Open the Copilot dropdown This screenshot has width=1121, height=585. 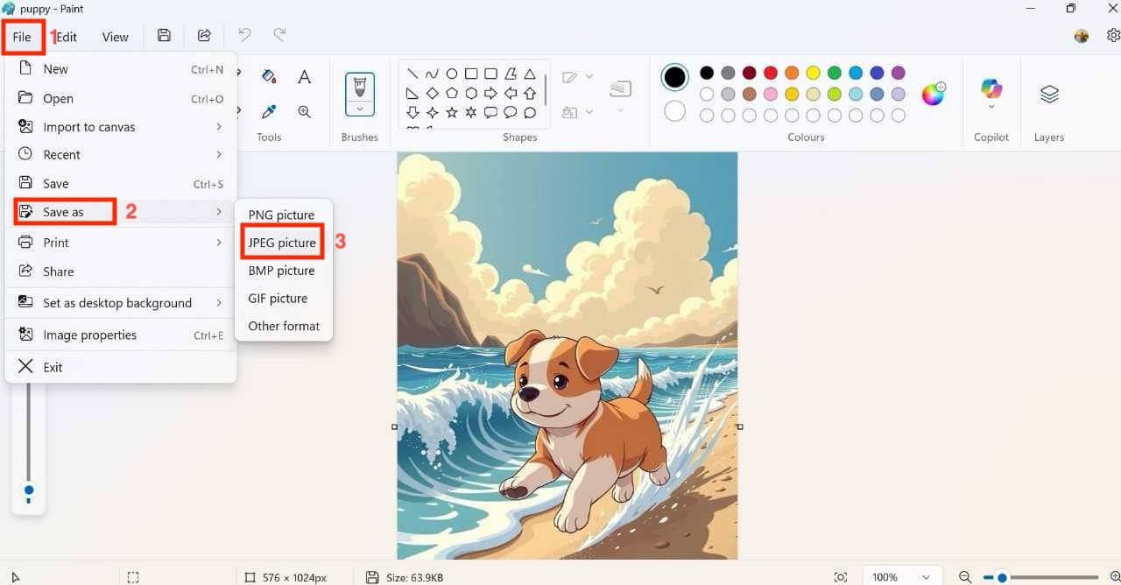(991, 107)
